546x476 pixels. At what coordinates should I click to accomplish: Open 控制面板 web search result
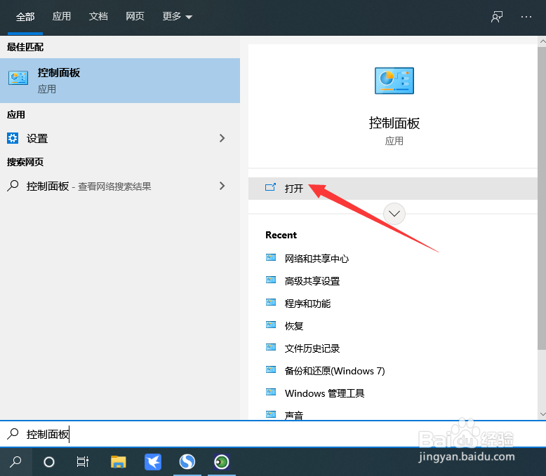[120, 186]
